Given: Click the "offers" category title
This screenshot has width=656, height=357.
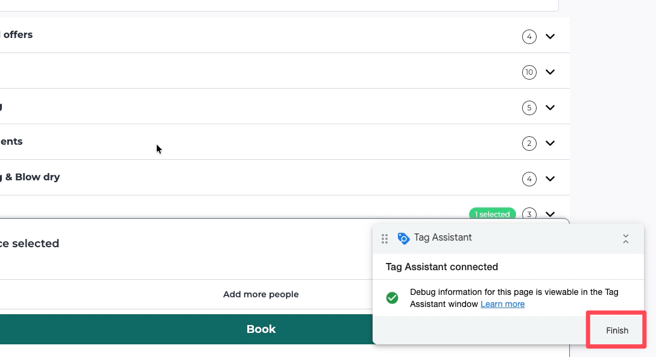Looking at the screenshot, I should [x=17, y=35].
